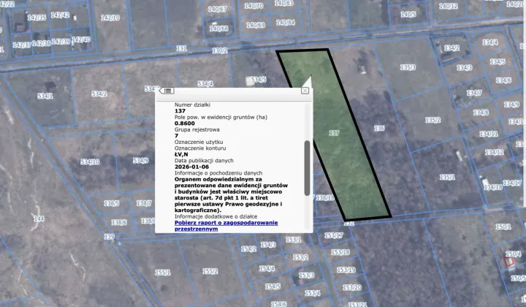The width and height of the screenshot is (526, 307).
Task: Click parcel label 142/37 on the map
Action: 22,45
